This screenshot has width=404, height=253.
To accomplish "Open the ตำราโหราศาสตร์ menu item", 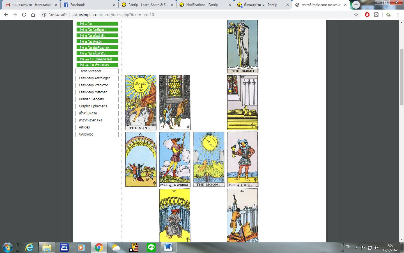I will (x=97, y=120).
